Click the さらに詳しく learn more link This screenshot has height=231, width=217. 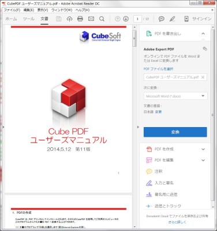pyautogui.click(x=177, y=222)
